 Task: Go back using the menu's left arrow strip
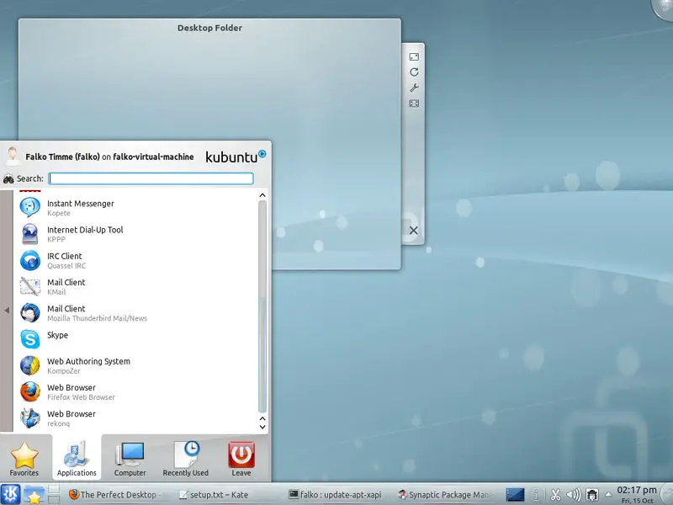(x=7, y=310)
